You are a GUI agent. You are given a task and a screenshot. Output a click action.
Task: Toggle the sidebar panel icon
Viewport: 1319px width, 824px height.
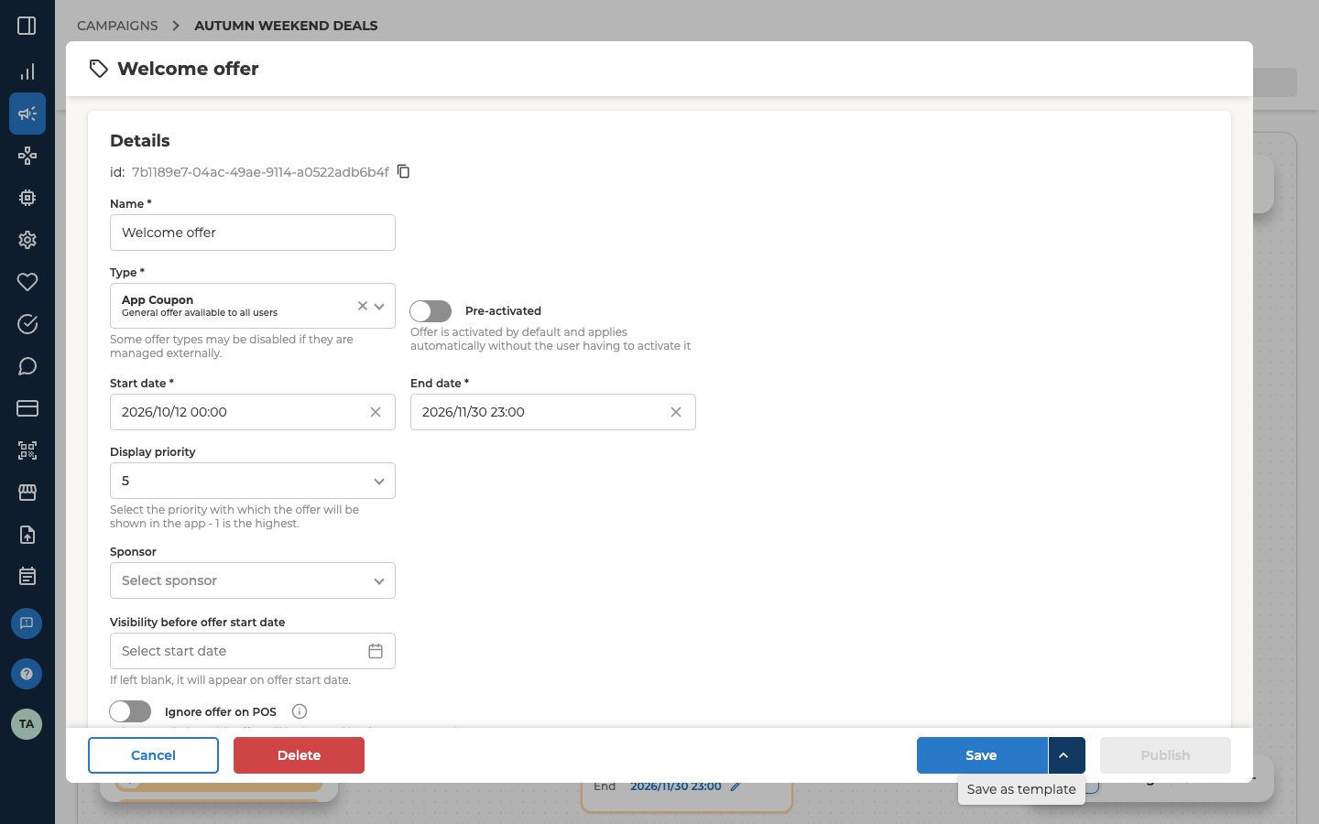[x=27, y=26]
